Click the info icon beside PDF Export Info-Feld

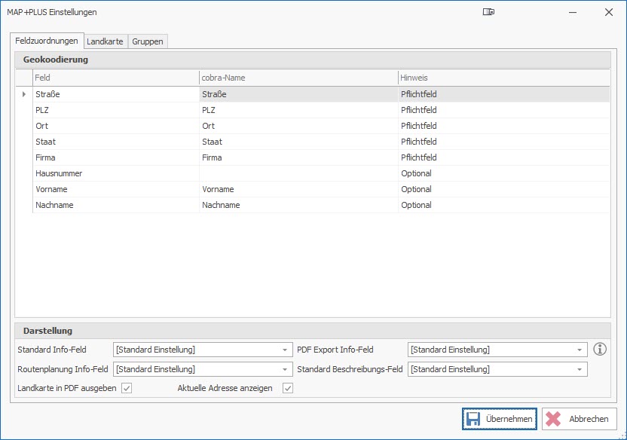[x=599, y=349]
